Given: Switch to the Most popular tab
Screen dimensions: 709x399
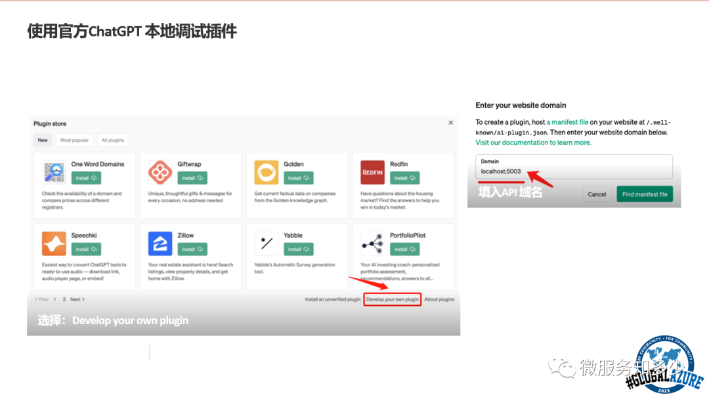Looking at the screenshot, I should 75,140.
